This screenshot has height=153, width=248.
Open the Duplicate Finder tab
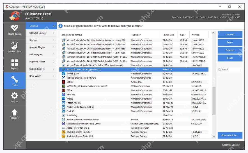coord(41,62)
